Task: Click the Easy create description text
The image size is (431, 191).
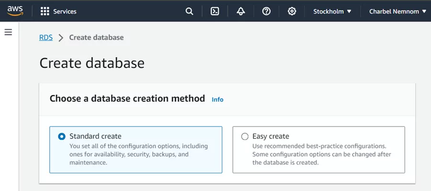Action: (322, 154)
